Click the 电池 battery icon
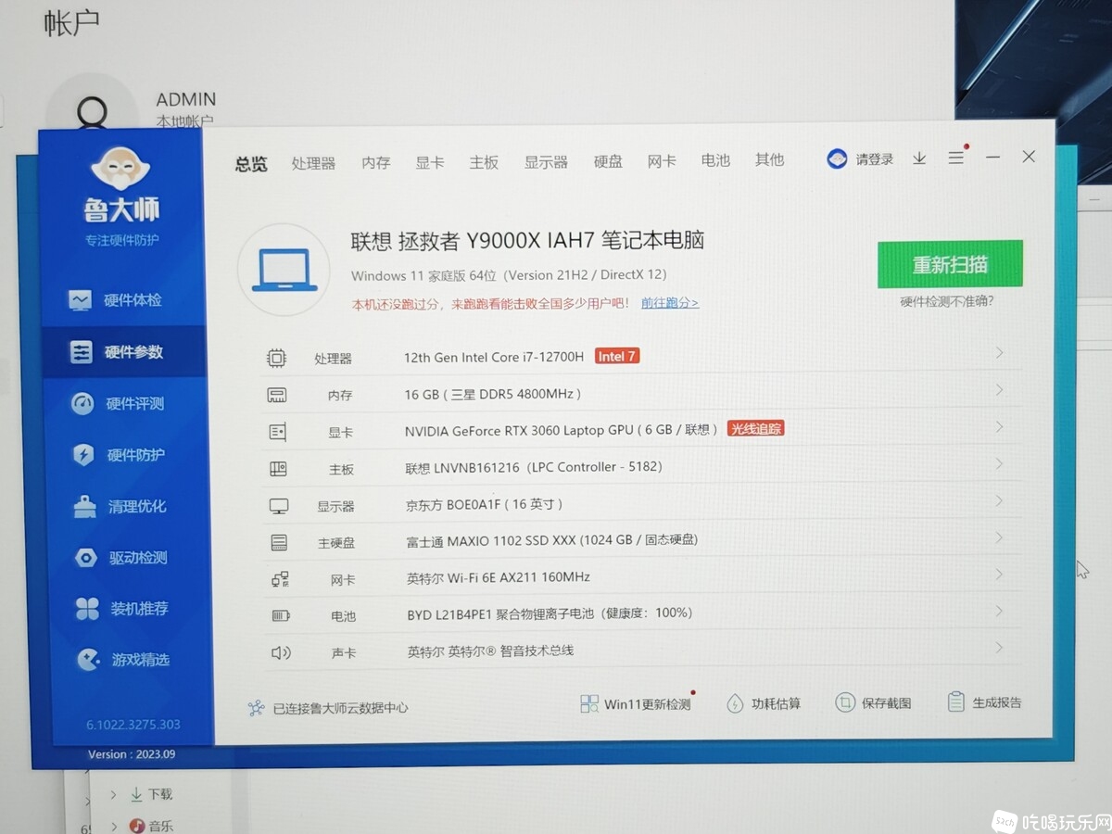 [x=280, y=615]
